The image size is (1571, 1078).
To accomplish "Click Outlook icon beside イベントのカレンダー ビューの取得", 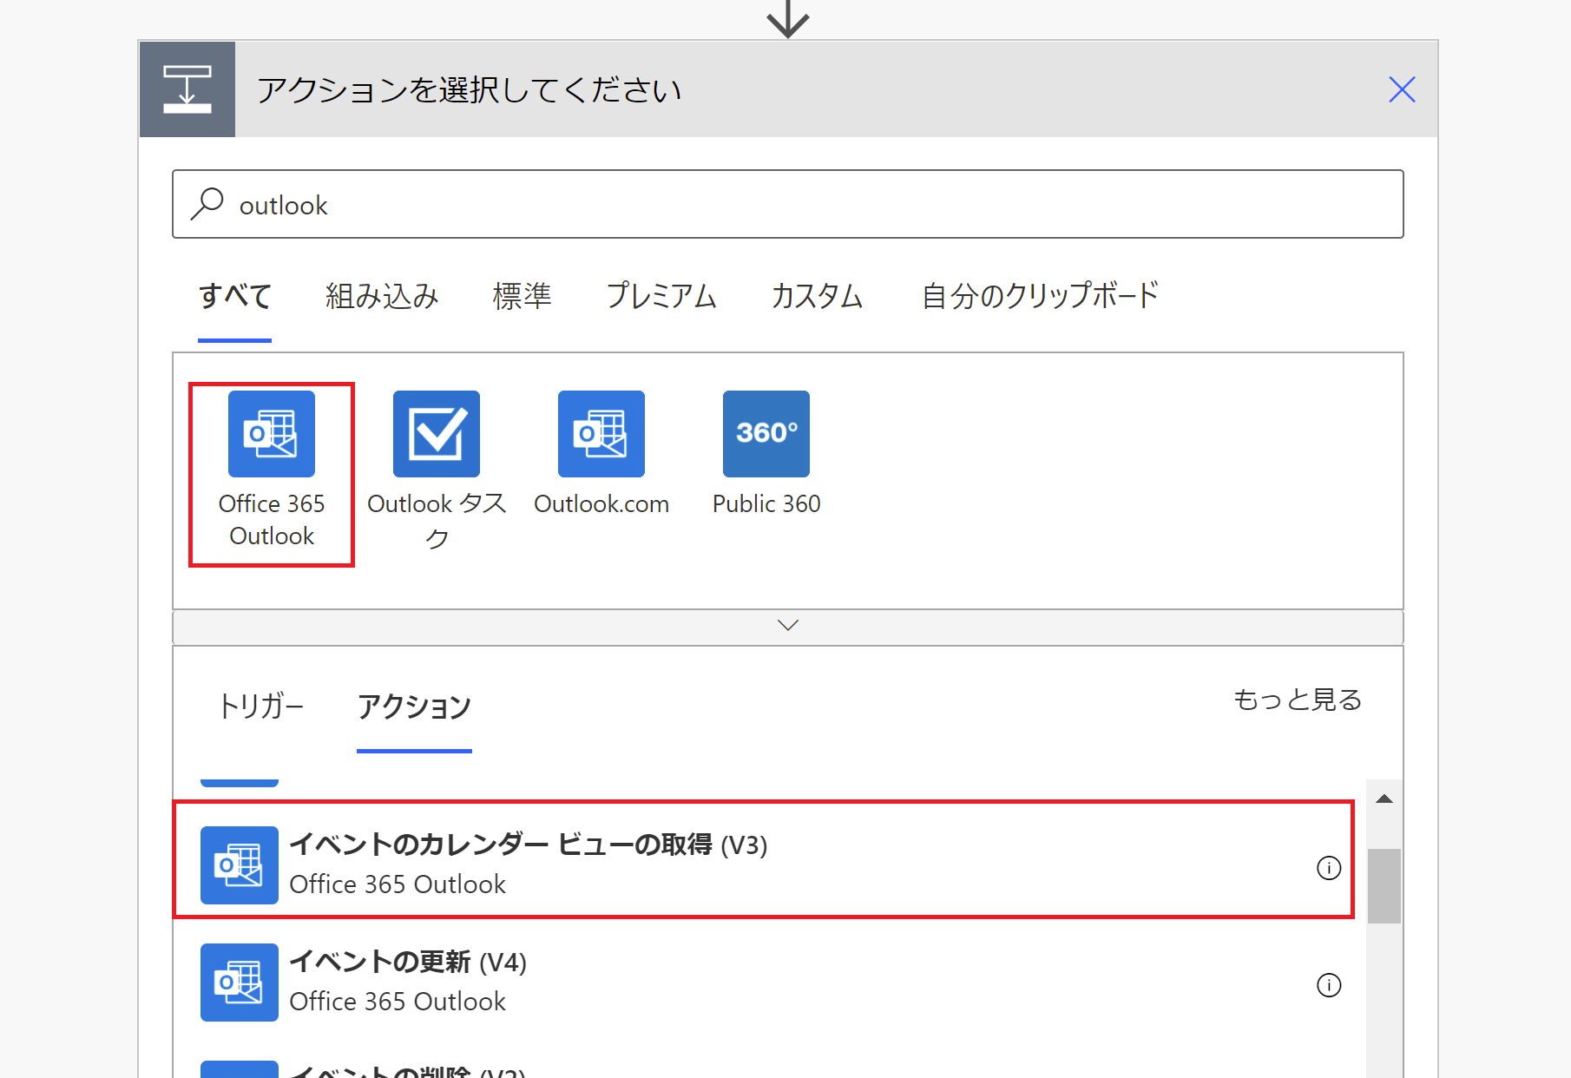I will 240,865.
